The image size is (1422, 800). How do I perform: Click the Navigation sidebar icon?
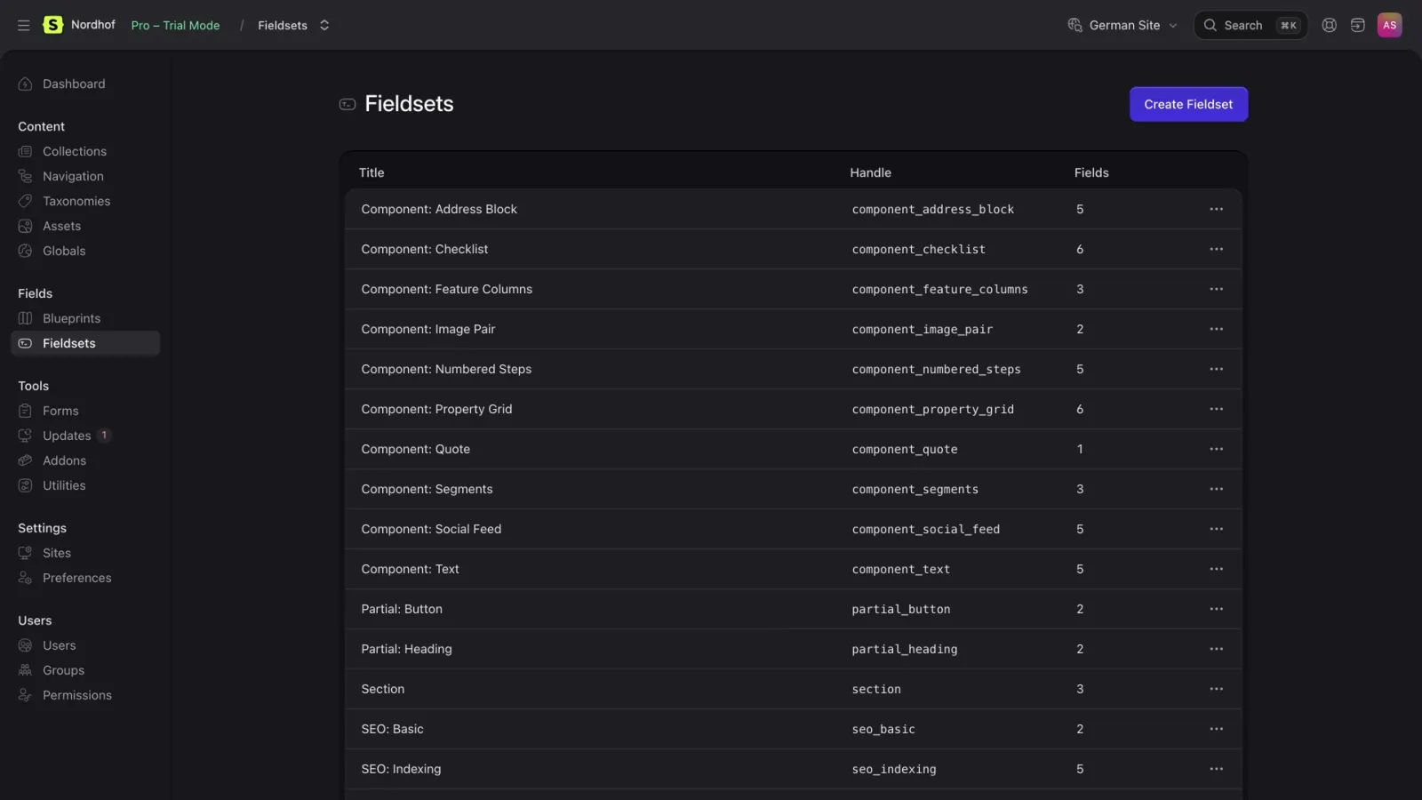pos(25,176)
